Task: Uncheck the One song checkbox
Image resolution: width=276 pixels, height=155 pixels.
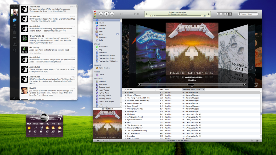Action: [126, 122]
